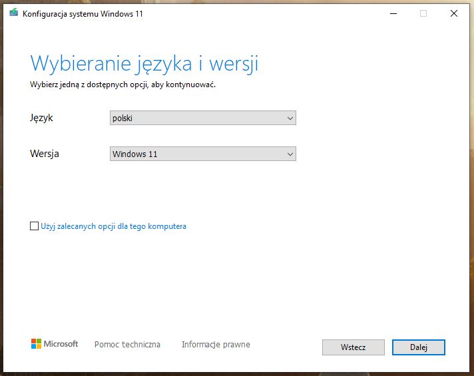Click the chevron arrow of the language combo box

(290, 118)
